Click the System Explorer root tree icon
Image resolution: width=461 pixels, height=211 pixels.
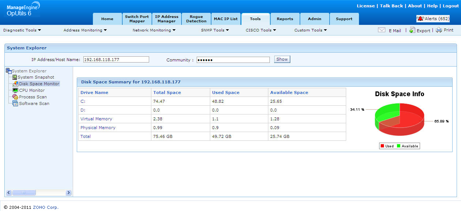(9, 71)
